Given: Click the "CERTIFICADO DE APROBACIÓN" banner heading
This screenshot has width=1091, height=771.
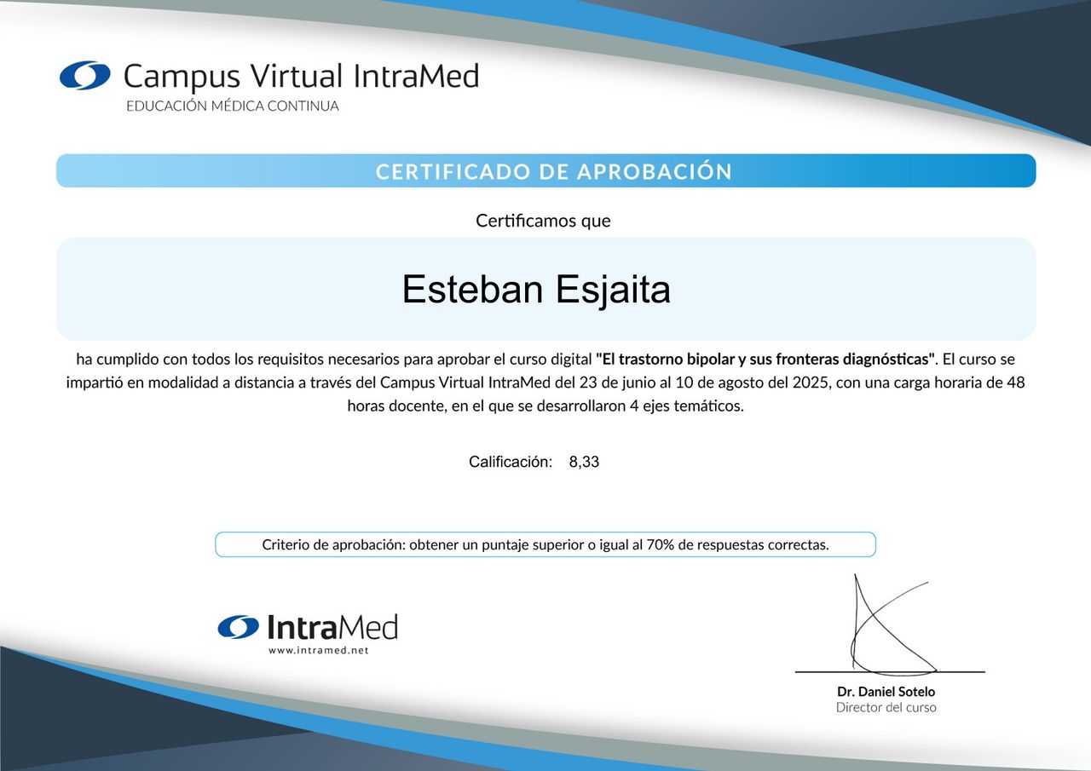Looking at the screenshot, I should (554, 171).
